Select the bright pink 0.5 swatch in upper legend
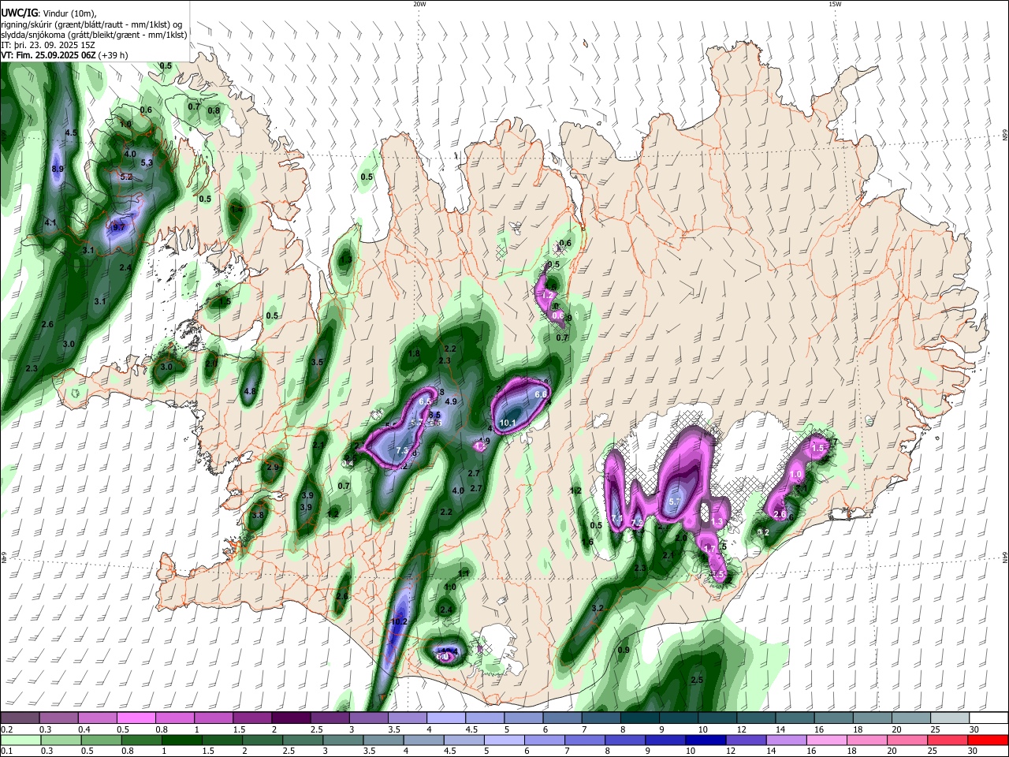Viewport: 1009px width, 757px height. tap(136, 718)
